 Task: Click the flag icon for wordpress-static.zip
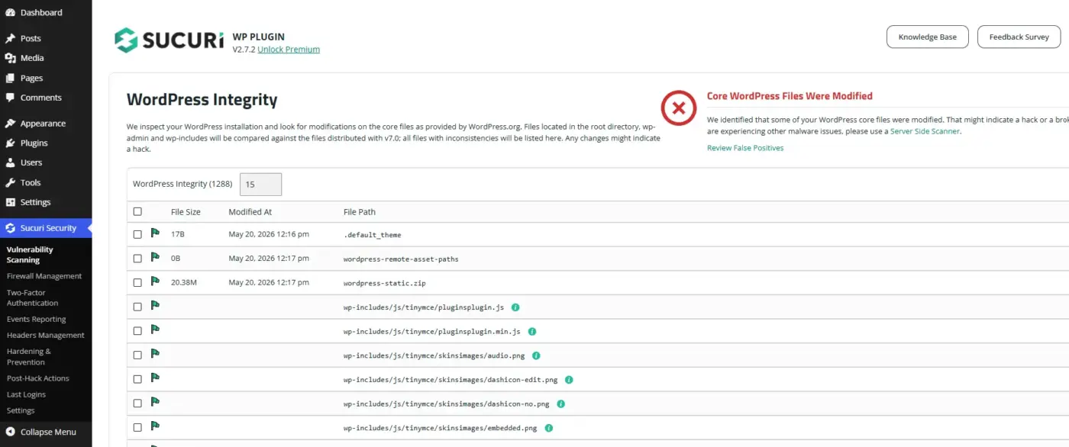[156, 281]
